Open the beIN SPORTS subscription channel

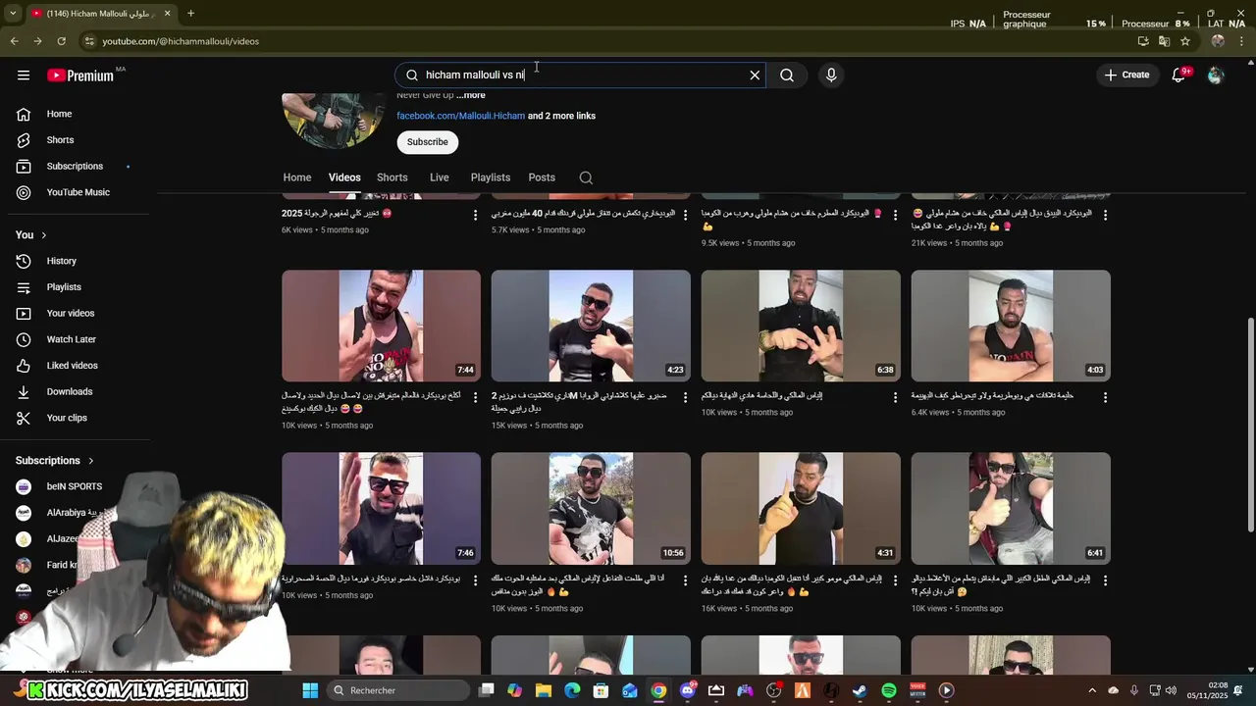(x=74, y=486)
